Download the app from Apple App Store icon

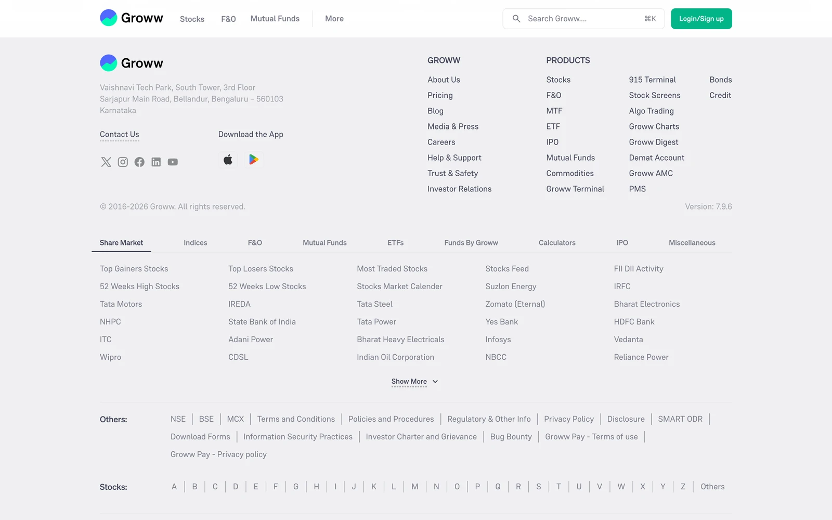click(x=228, y=160)
